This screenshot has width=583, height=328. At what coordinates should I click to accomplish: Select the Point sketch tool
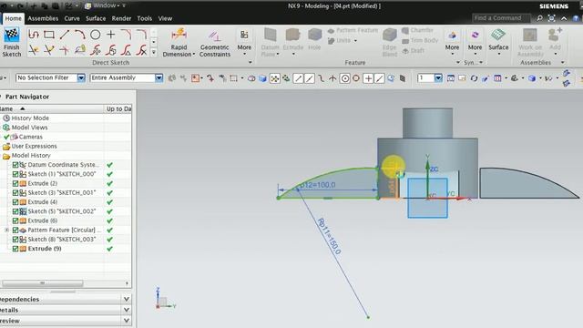(111, 35)
